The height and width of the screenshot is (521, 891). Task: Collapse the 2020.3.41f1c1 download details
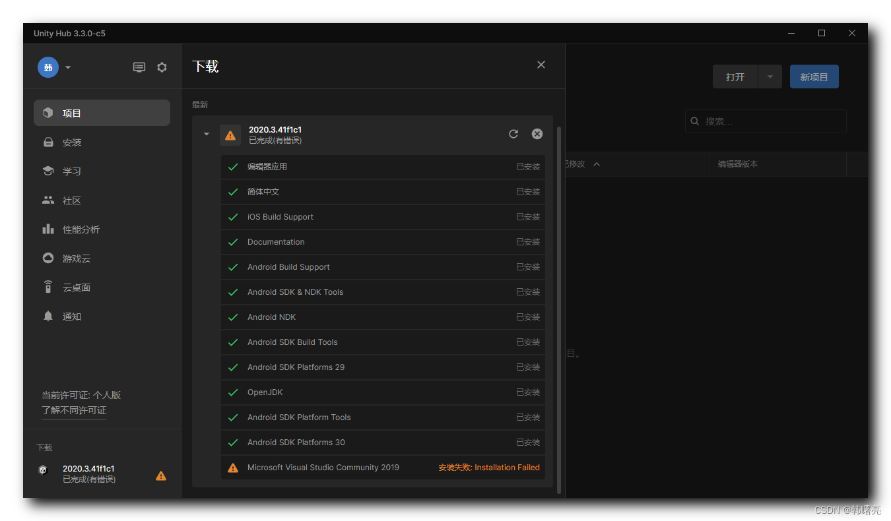207,134
